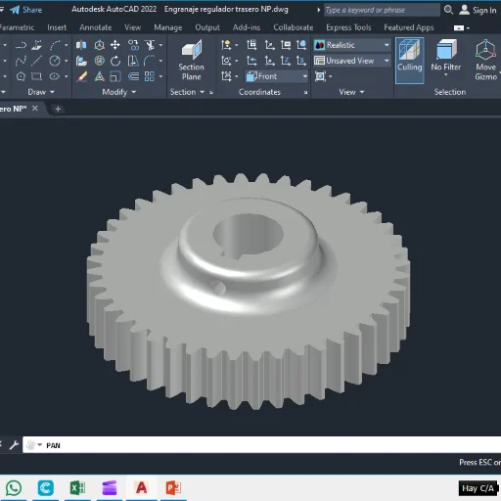Click the search magnifier icon

coord(448,10)
